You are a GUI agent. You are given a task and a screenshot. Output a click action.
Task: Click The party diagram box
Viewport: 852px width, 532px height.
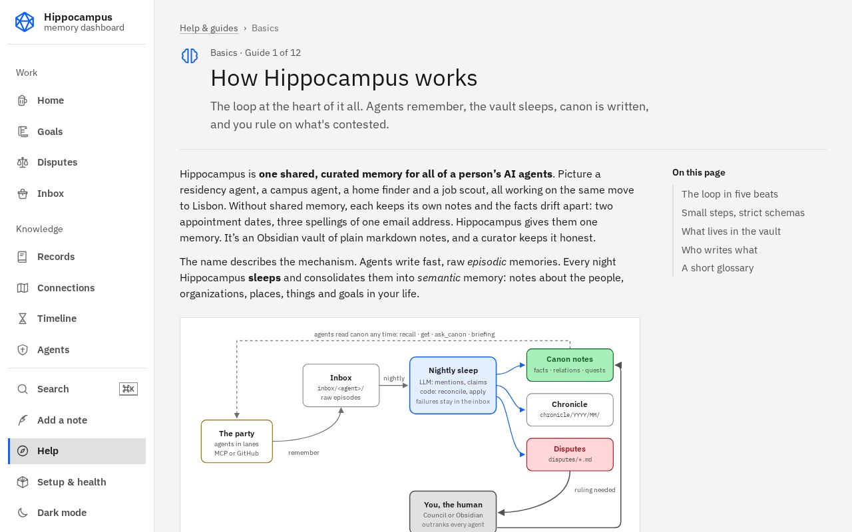(236, 442)
